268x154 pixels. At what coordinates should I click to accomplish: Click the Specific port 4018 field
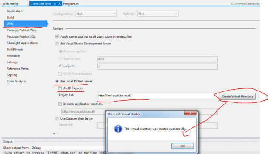coord(157,59)
